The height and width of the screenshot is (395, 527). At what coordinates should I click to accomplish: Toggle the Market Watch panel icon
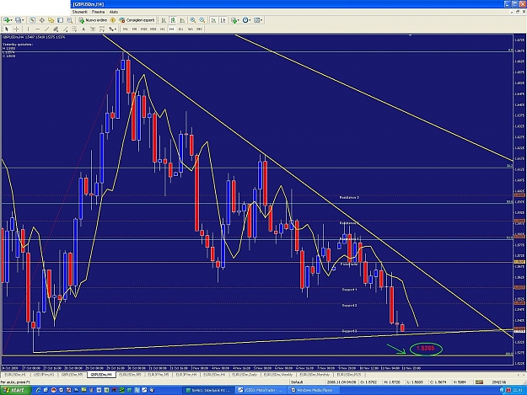click(32, 20)
